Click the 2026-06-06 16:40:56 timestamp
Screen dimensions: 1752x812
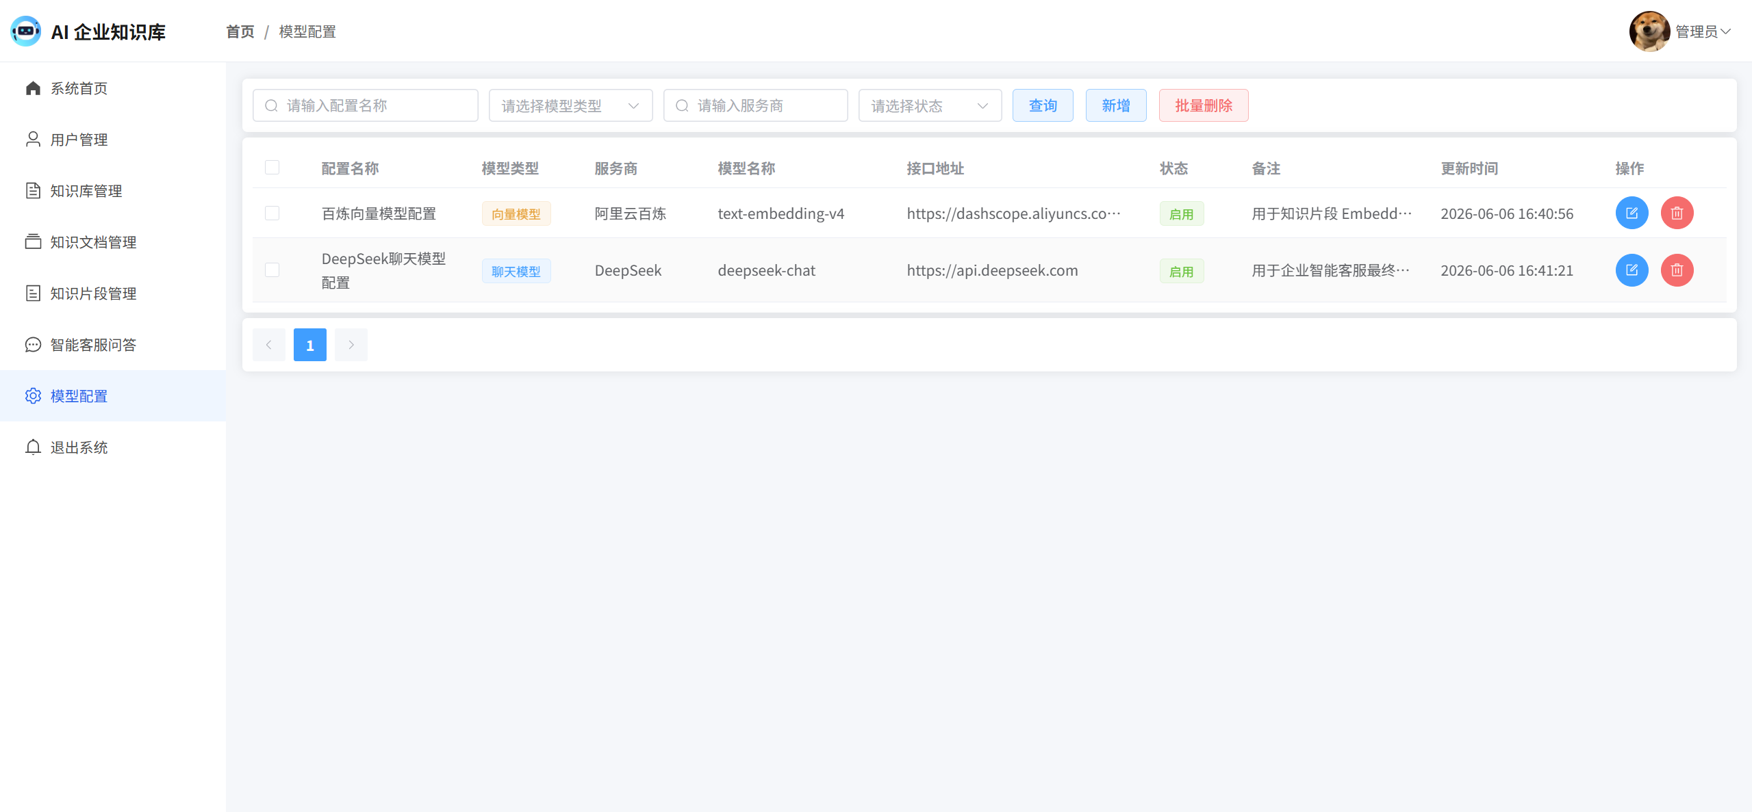1507,213
